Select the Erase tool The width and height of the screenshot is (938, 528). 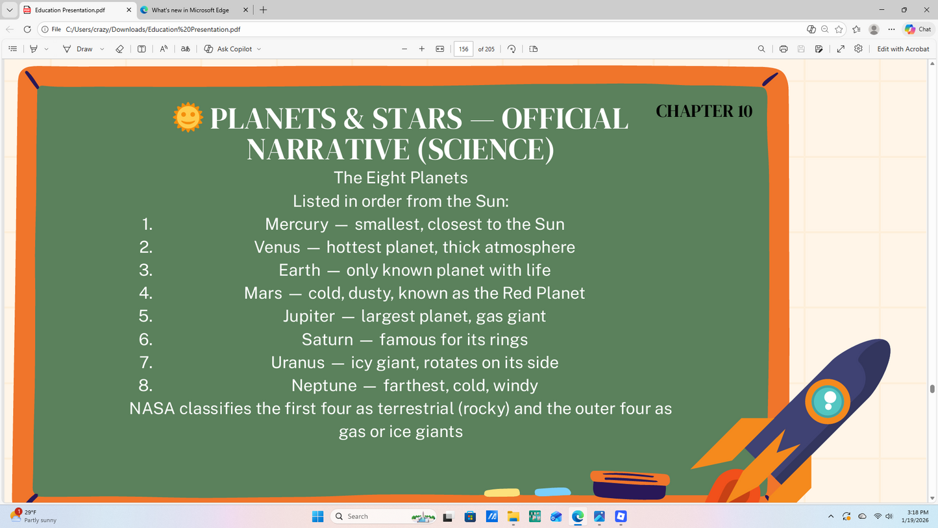click(119, 49)
